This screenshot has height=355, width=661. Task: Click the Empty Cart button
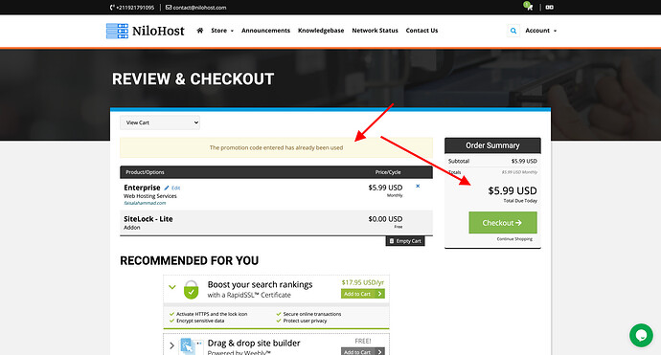(x=405, y=241)
